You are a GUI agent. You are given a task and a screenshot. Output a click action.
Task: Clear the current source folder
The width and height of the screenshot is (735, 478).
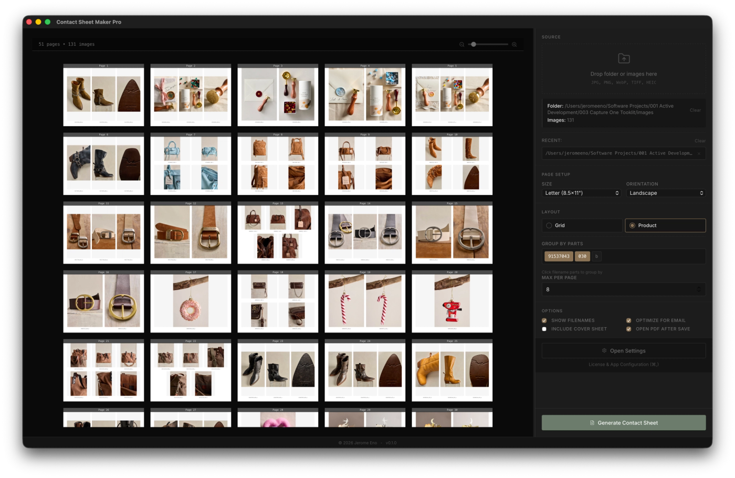(x=695, y=110)
